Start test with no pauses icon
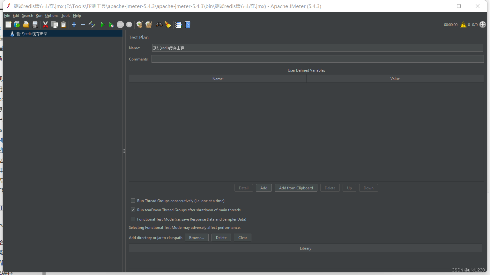The image size is (490, 275). [x=111, y=25]
